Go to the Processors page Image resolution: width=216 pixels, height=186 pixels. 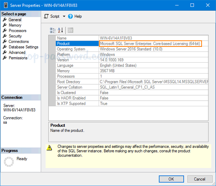pyautogui.click(x=17, y=31)
